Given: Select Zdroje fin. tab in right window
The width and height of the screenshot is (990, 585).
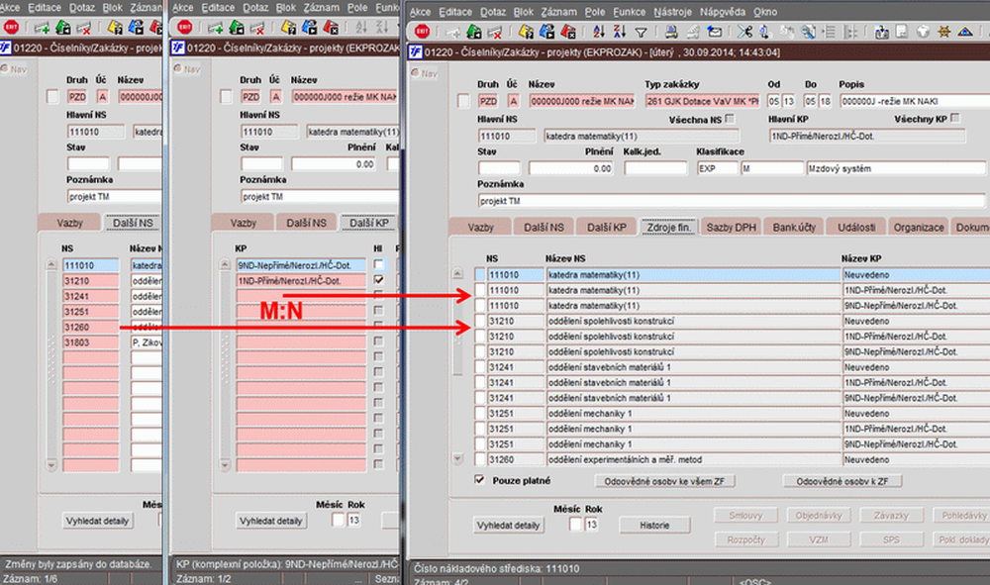Looking at the screenshot, I should click(x=668, y=228).
